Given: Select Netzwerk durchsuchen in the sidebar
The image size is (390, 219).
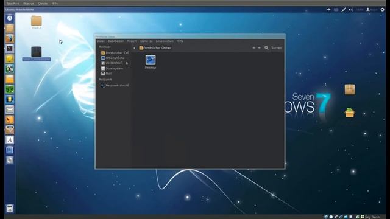Looking at the screenshot, I should tap(115, 85).
